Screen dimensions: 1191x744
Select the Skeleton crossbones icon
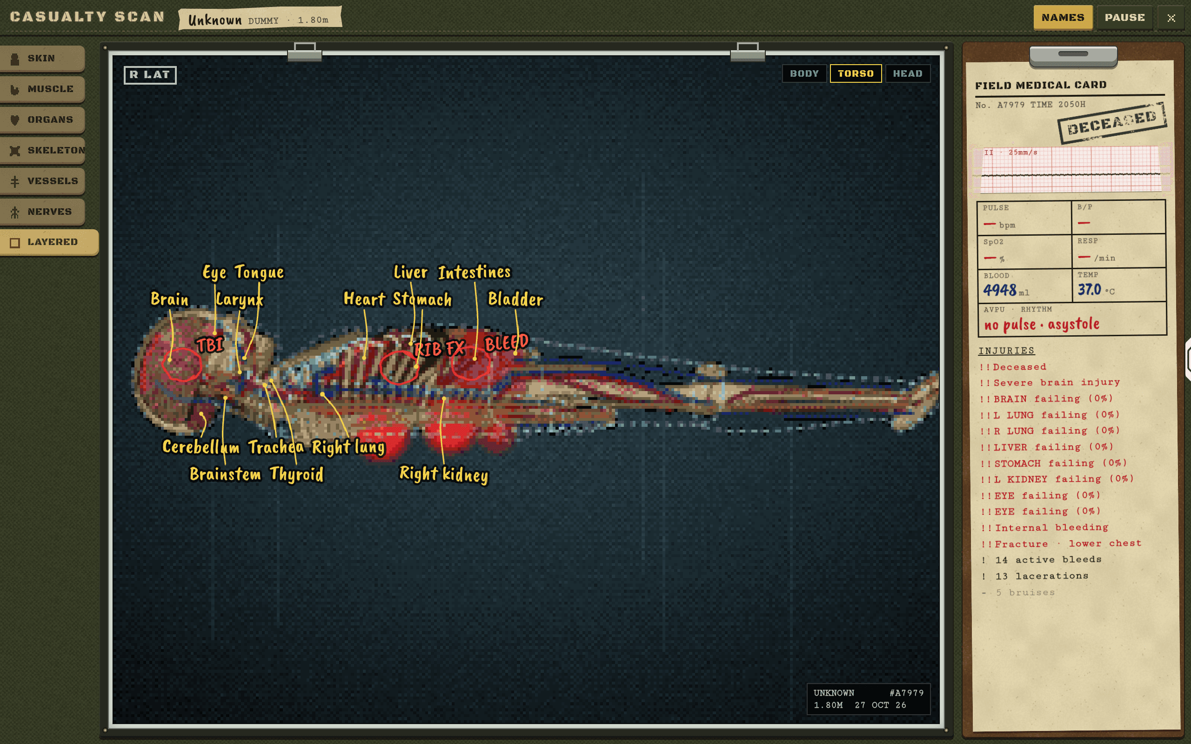tap(15, 151)
